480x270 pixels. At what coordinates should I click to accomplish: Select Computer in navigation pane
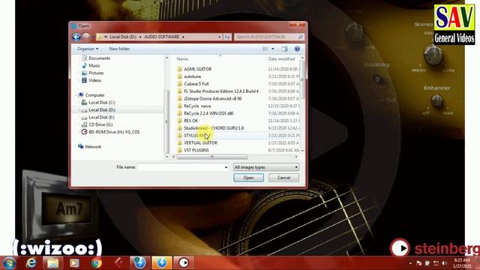pyautogui.click(x=94, y=95)
